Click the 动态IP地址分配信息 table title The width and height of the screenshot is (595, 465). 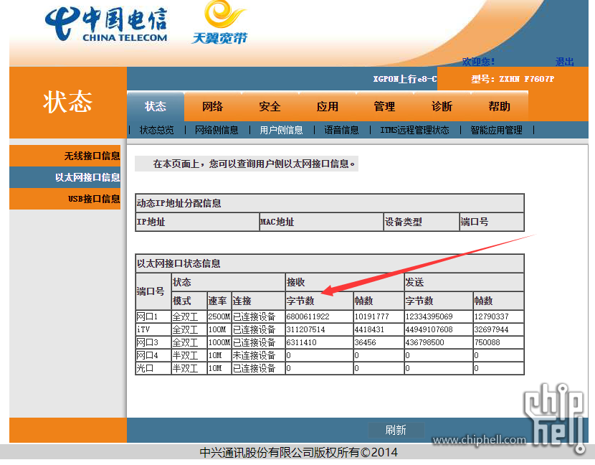click(178, 203)
